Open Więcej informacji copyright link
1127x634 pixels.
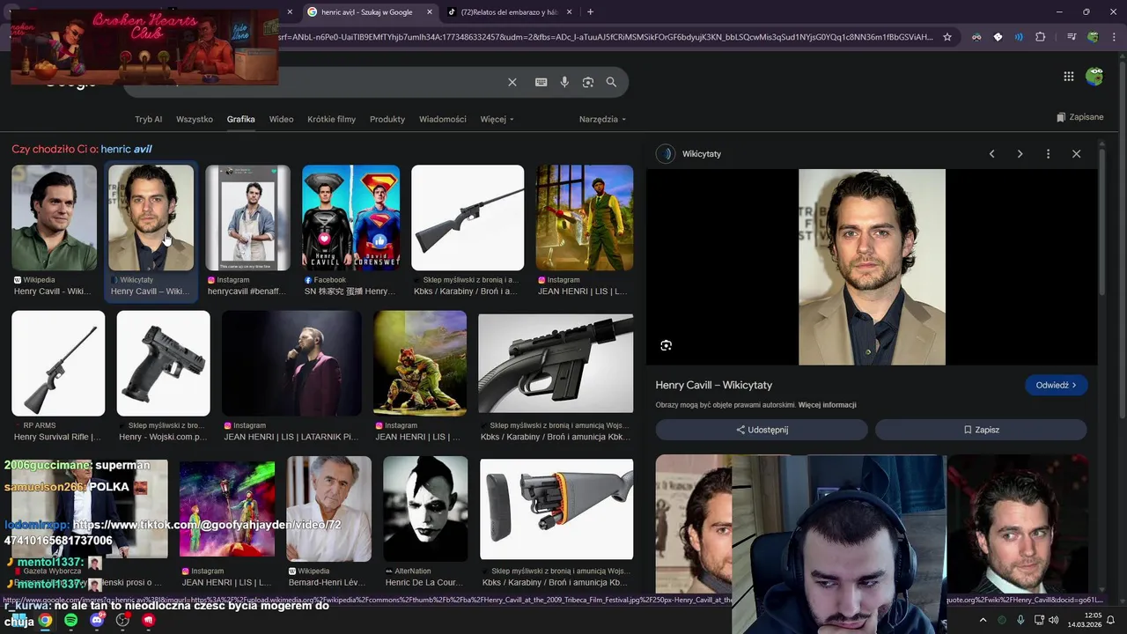pyautogui.click(x=827, y=405)
